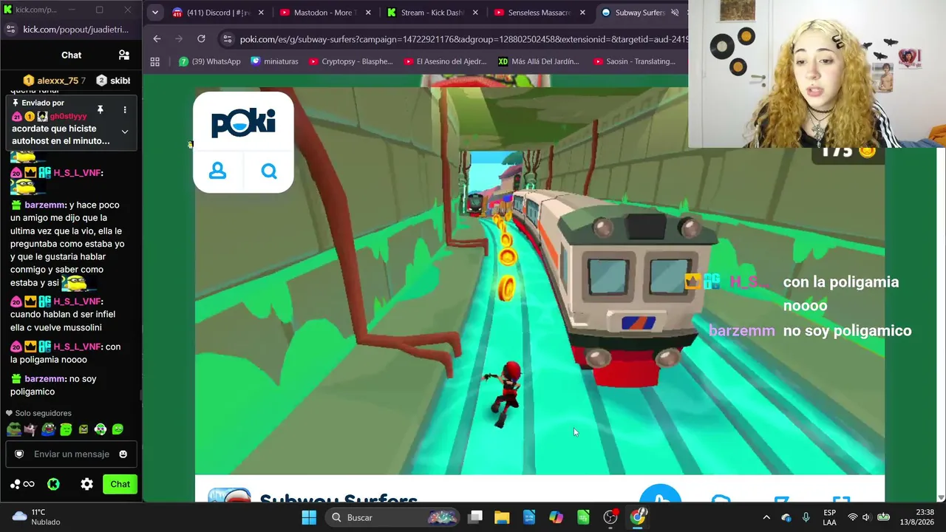Image resolution: width=946 pixels, height=532 pixels.
Task: Open the chat users list icon
Action: (x=124, y=55)
